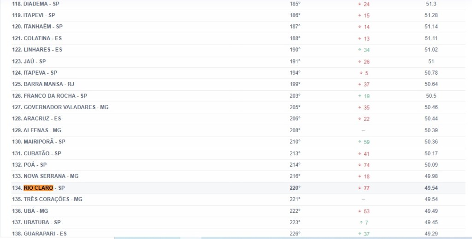Click the green up arrow in Linhares row
Image resolution: width=472 pixels, height=239 pixels.
click(x=360, y=50)
